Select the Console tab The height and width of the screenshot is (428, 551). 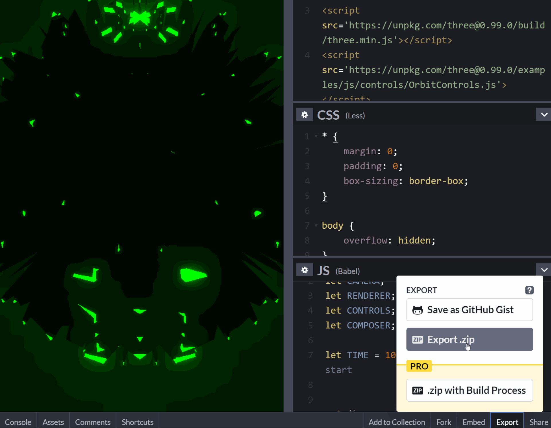click(x=18, y=422)
